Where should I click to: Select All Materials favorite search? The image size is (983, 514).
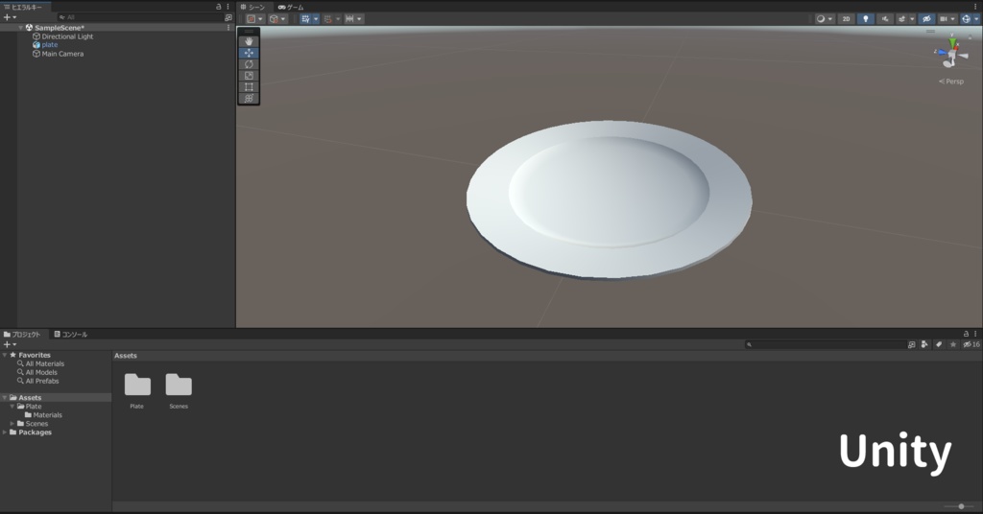44,363
